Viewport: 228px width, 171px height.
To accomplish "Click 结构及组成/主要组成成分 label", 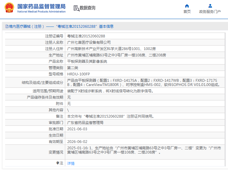I will click(x=43, y=83).
